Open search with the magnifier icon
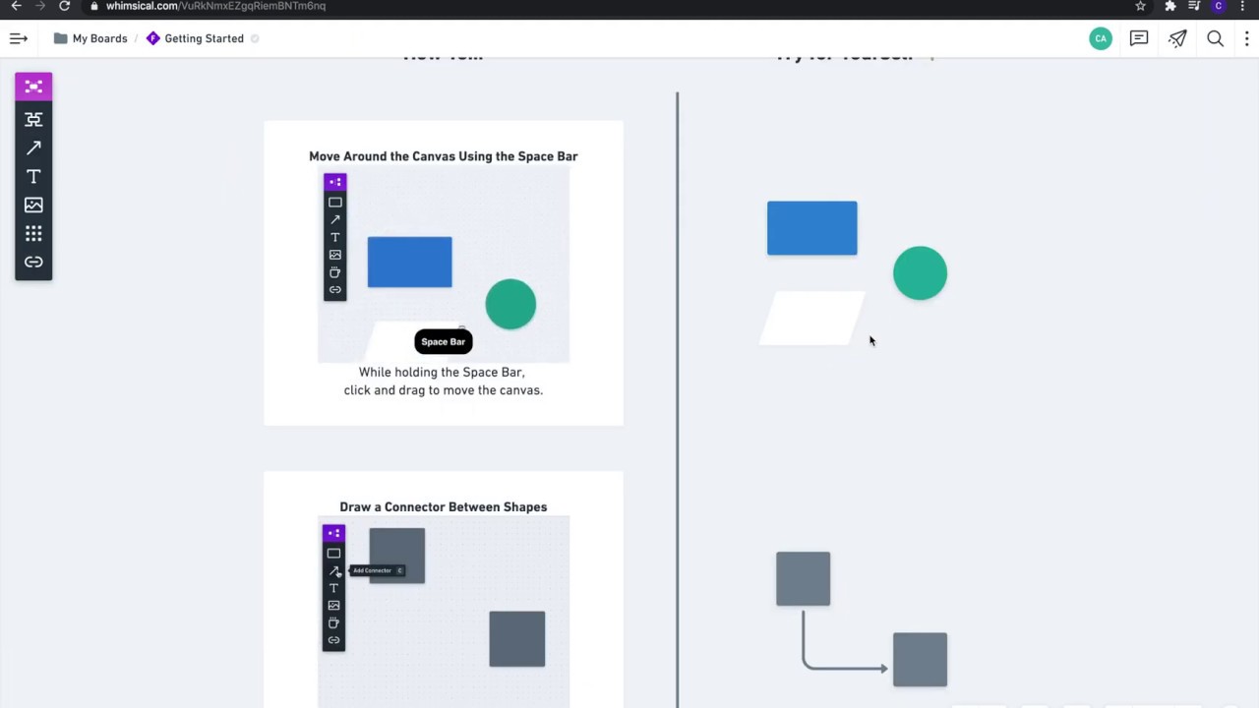 pos(1216,38)
